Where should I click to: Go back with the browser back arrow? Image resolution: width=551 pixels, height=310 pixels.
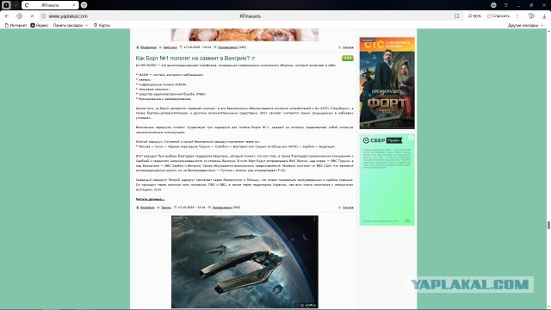[7, 16]
